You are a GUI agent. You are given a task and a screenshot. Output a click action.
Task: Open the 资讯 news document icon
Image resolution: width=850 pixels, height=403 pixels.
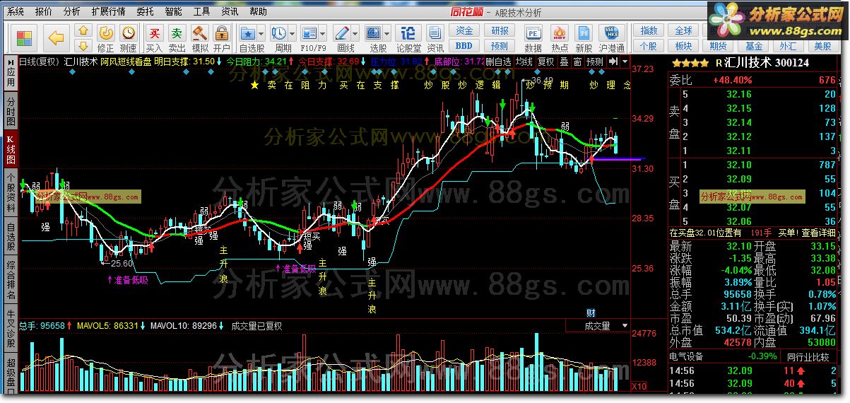tap(434, 33)
